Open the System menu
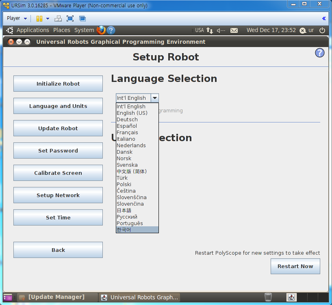The width and height of the screenshot is (332, 305). tap(84, 30)
